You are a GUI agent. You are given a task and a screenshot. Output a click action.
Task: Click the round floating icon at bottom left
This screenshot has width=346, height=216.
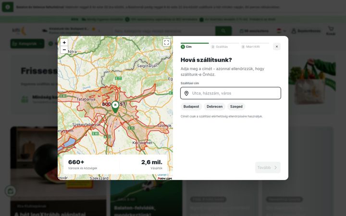[x=11, y=191]
